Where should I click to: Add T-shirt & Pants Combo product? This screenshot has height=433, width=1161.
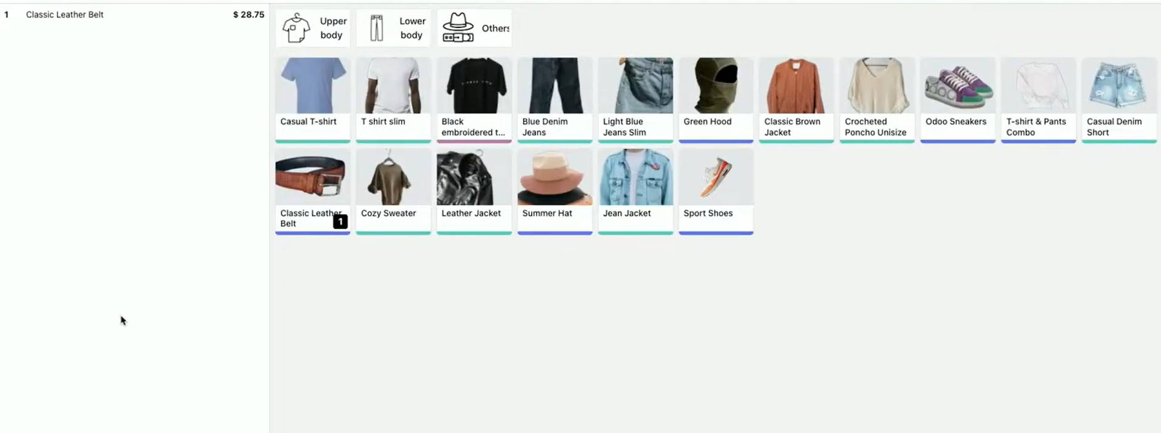1038,100
